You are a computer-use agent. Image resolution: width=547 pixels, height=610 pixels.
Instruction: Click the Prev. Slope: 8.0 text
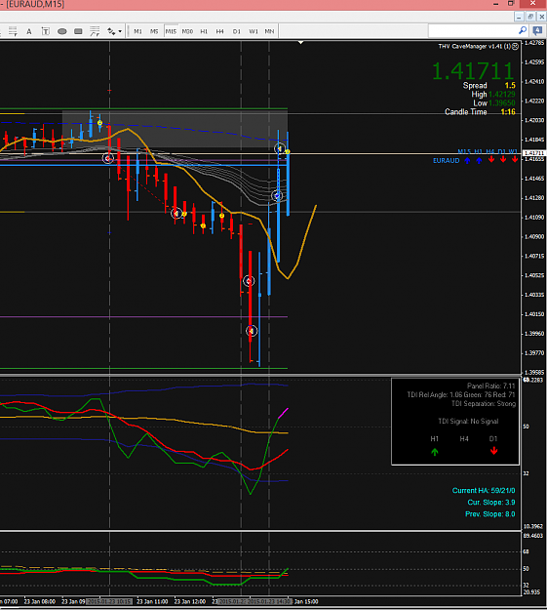pyautogui.click(x=489, y=514)
